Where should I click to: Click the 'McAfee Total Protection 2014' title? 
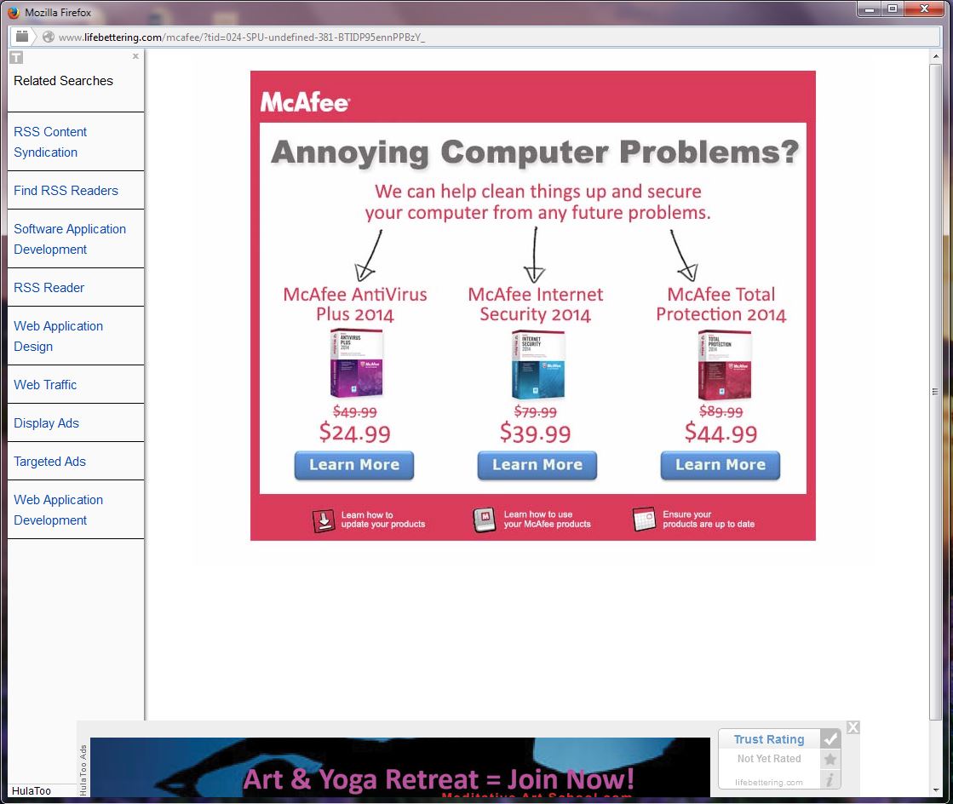[720, 304]
